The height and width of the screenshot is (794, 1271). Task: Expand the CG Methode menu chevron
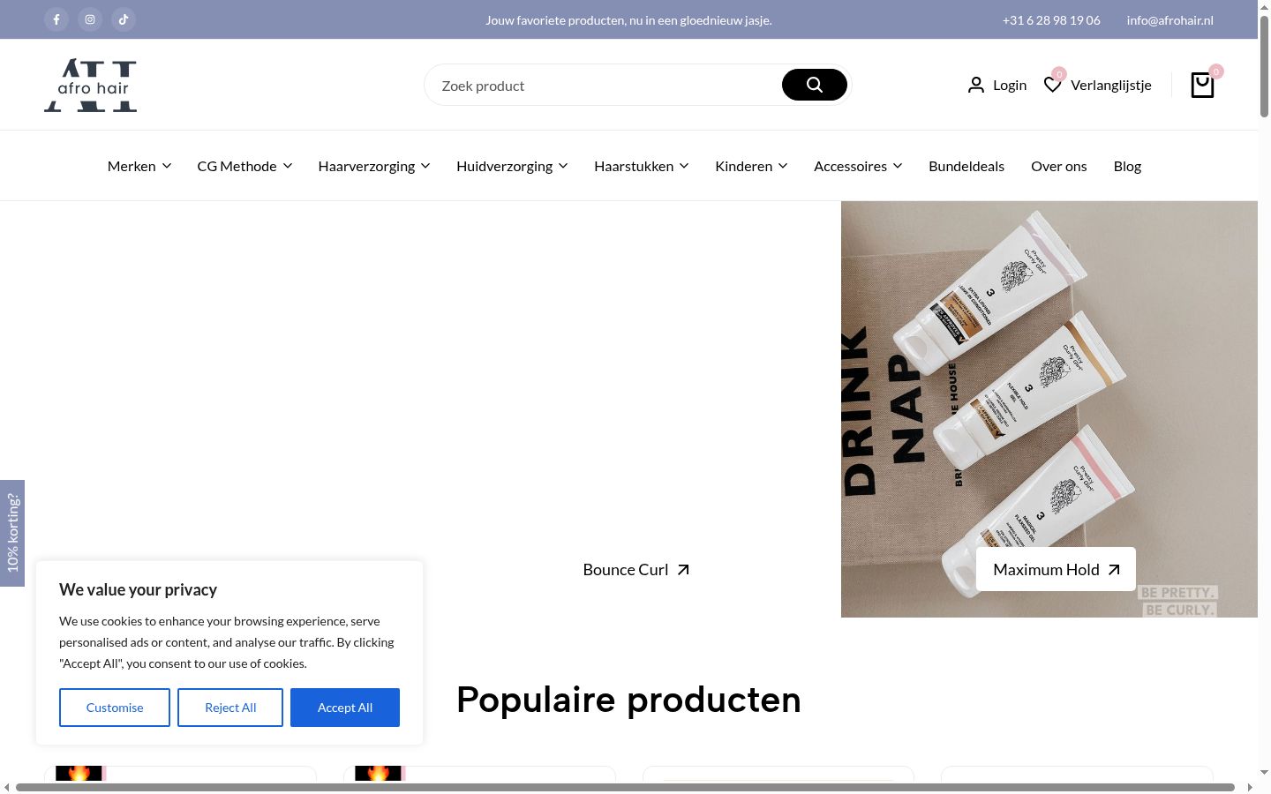click(x=288, y=166)
